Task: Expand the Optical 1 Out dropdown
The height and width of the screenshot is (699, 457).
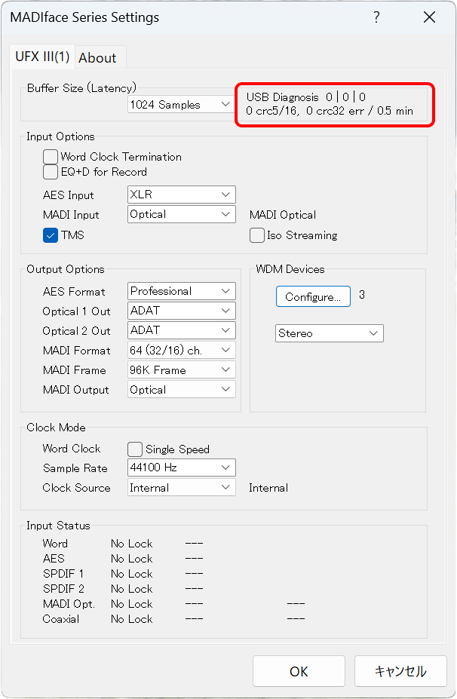Action: point(181,311)
